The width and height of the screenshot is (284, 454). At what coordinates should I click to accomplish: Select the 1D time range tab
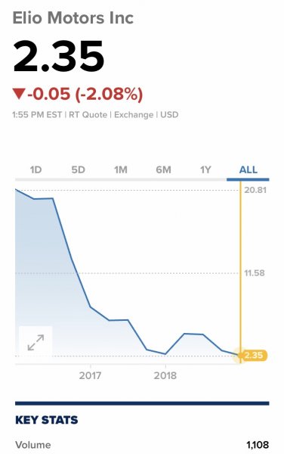click(35, 169)
